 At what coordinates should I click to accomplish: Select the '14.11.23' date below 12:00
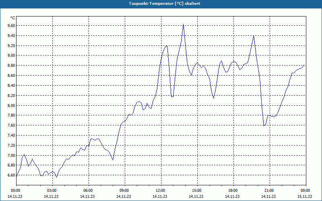[160, 196]
